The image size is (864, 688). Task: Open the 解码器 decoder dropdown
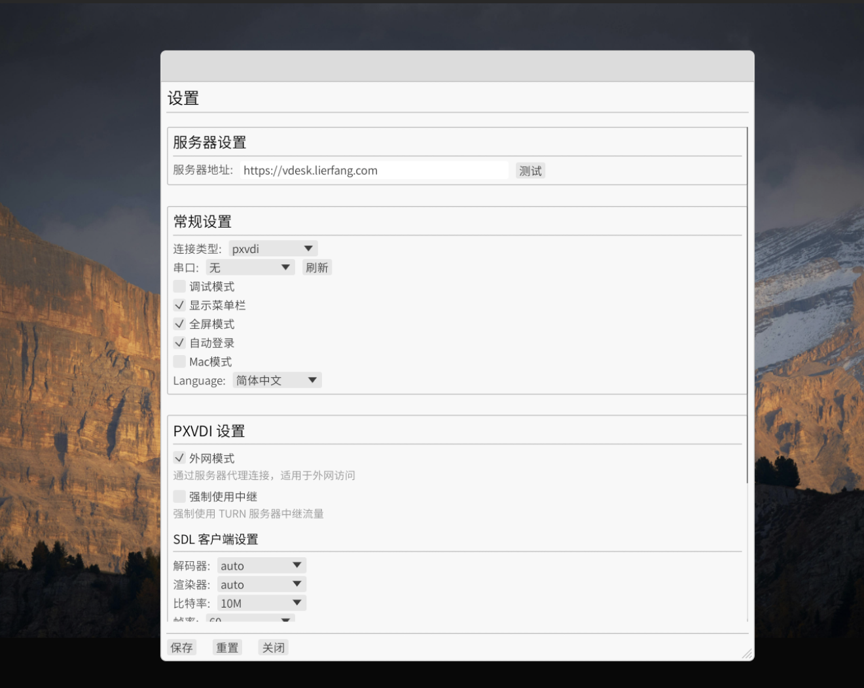tap(261, 566)
